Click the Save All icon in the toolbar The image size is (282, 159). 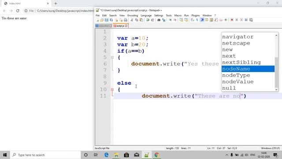point(111,20)
